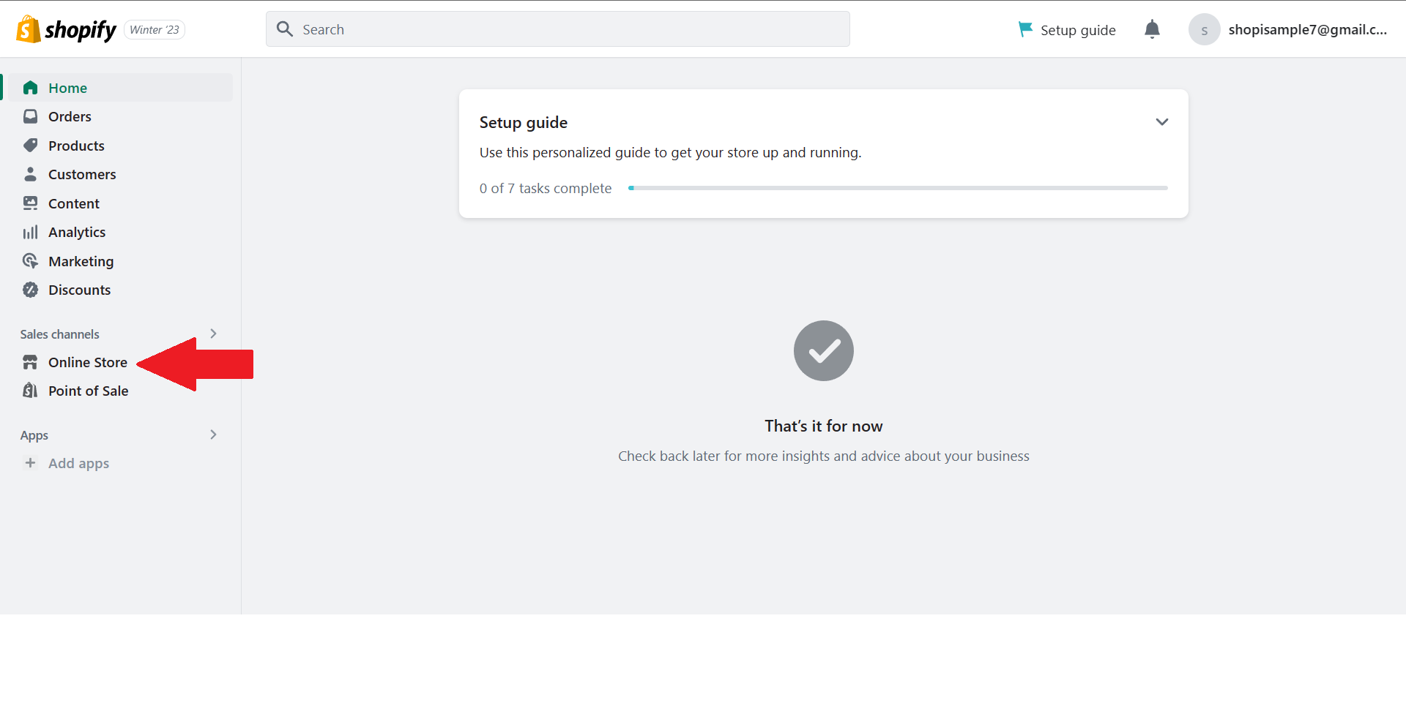Click the Setup guide flag link
Viewport: 1406px width, 711px height.
tap(1067, 30)
